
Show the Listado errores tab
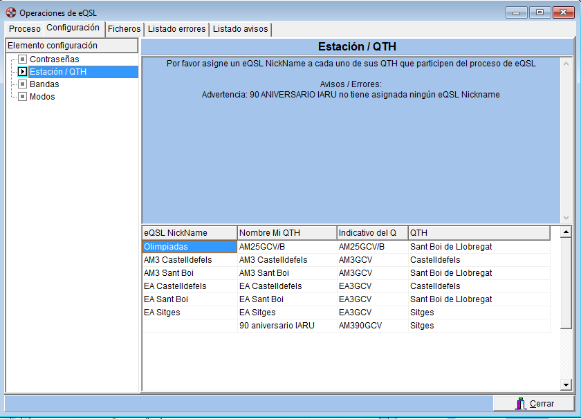click(x=176, y=29)
